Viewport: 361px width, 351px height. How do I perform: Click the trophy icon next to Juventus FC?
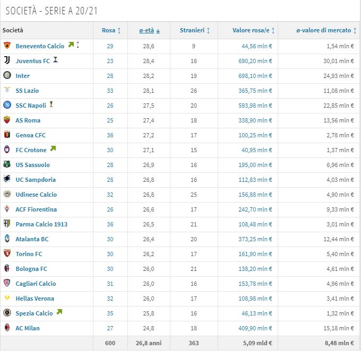coord(55,60)
